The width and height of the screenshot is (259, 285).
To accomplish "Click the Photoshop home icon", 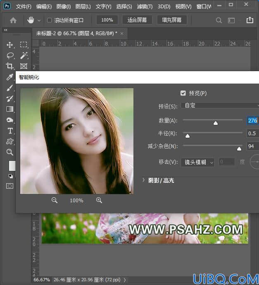I will point(13,20).
